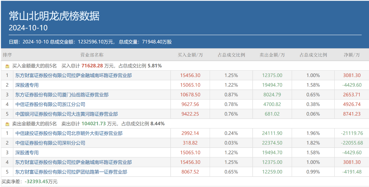Click the 净额/万 column header
Viewport: 369px width, 187px height.
tap(352, 55)
